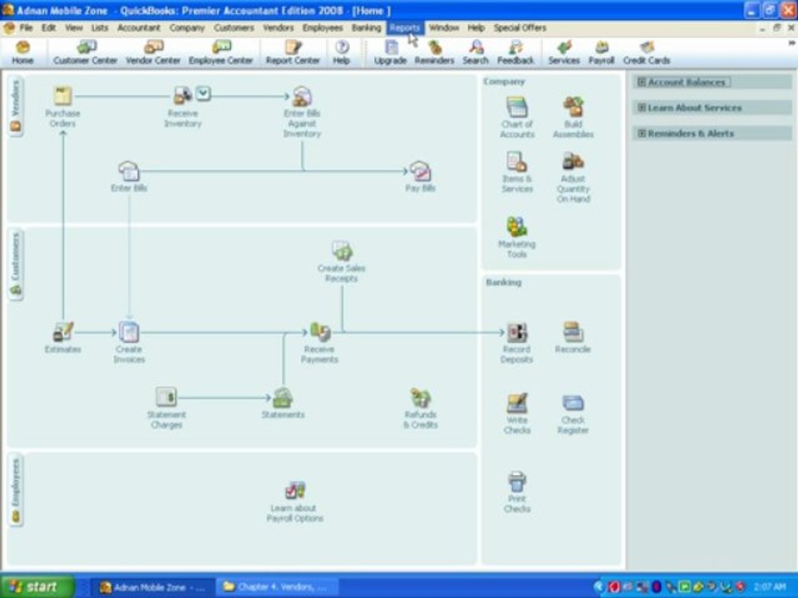
Task: Open the Special Offers menu
Action: 520,27
